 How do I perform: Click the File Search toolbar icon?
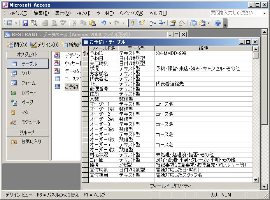(34, 23)
